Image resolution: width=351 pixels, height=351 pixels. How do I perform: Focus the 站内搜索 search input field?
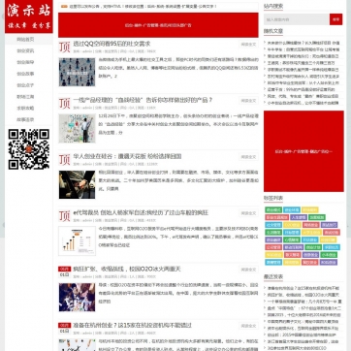coord(297,19)
